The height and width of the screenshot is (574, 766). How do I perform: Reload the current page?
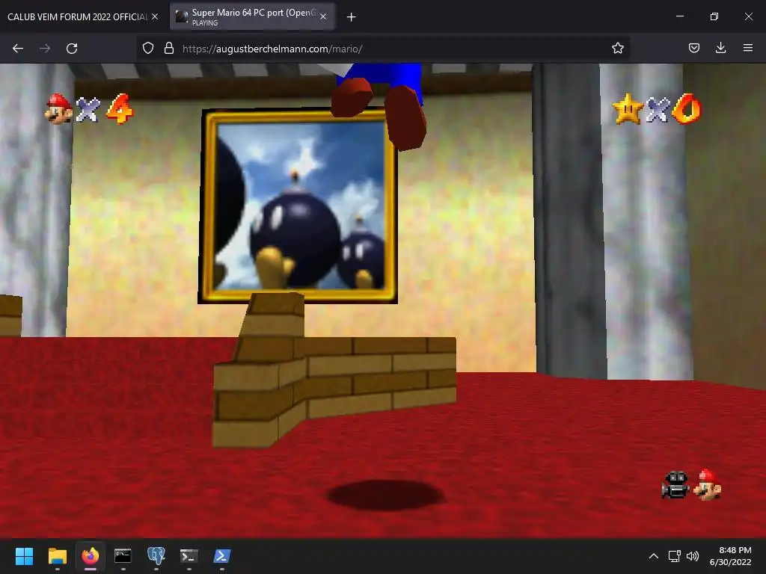click(x=72, y=49)
